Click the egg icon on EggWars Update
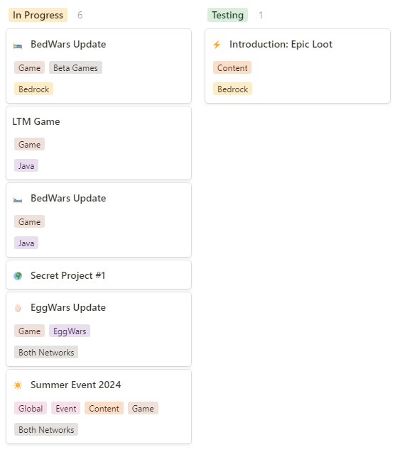Viewport: 395px width, 452px height. [18, 308]
